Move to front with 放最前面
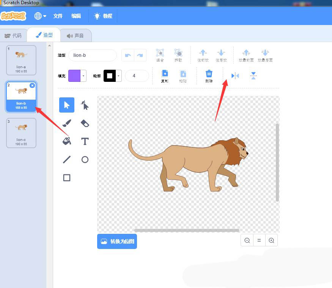The width and height of the screenshot is (332, 288). tap(246, 55)
